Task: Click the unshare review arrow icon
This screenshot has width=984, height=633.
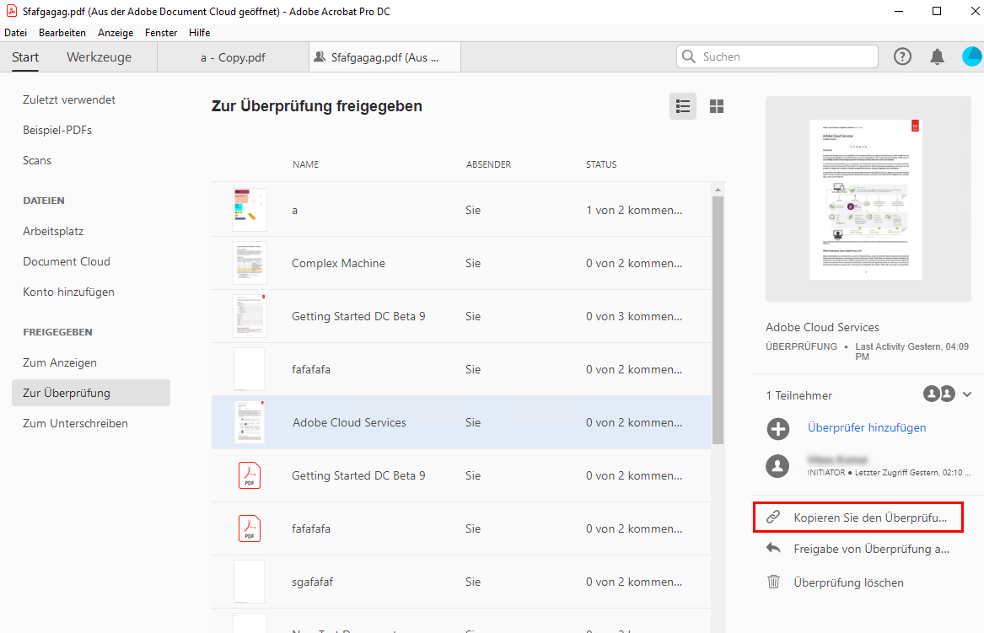Action: click(773, 549)
